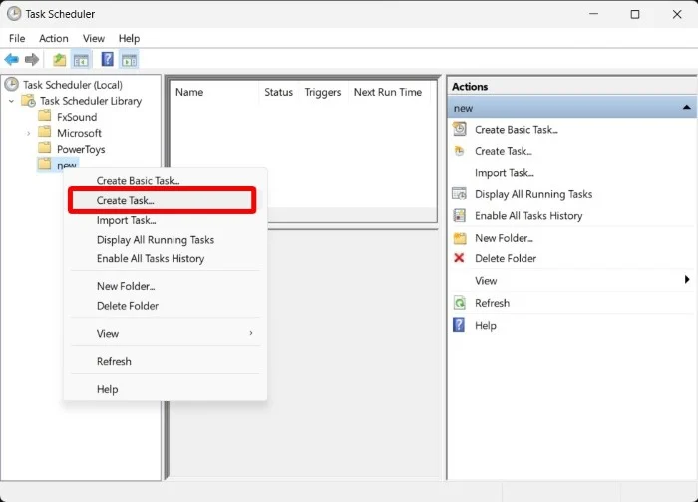Choose Create Task... from context menu
The width and height of the screenshot is (698, 502).
coord(126,200)
